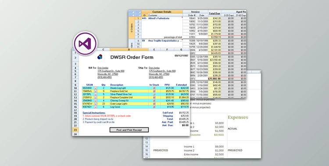Click Extra income label in projected section
The height and width of the screenshot is (166, 329).
[191, 154]
